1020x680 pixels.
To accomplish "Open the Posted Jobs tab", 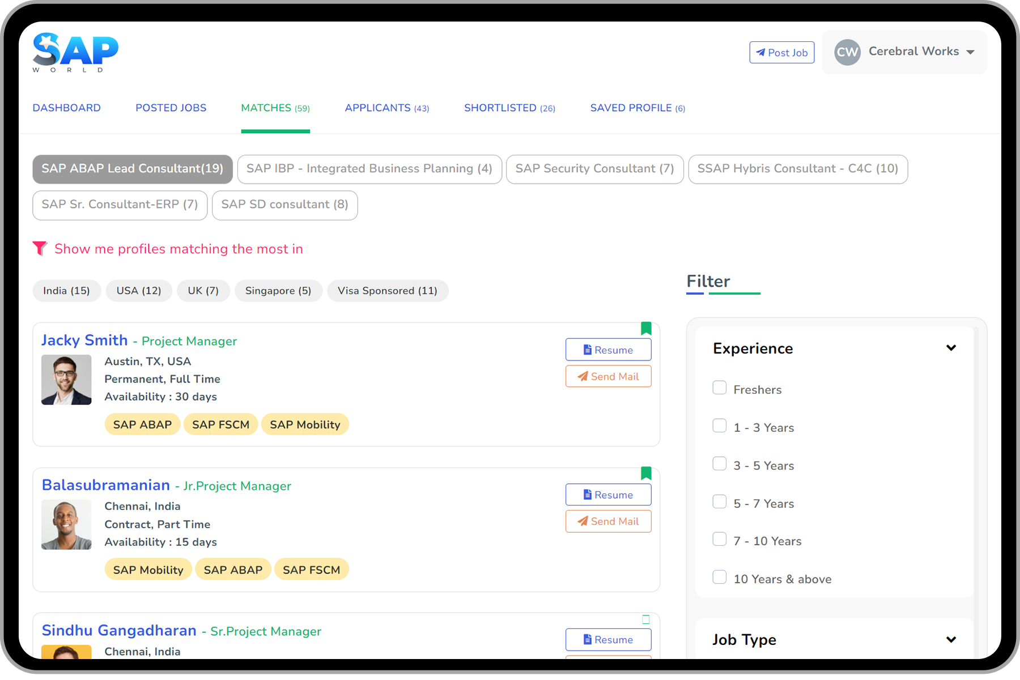I will click(171, 108).
